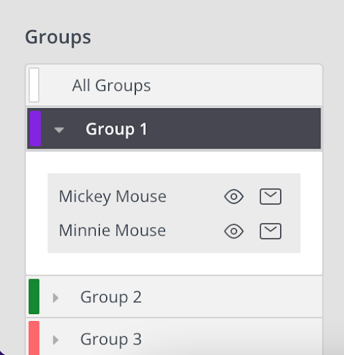Select the Group 1 label
The height and width of the screenshot is (355, 344).
[117, 129]
